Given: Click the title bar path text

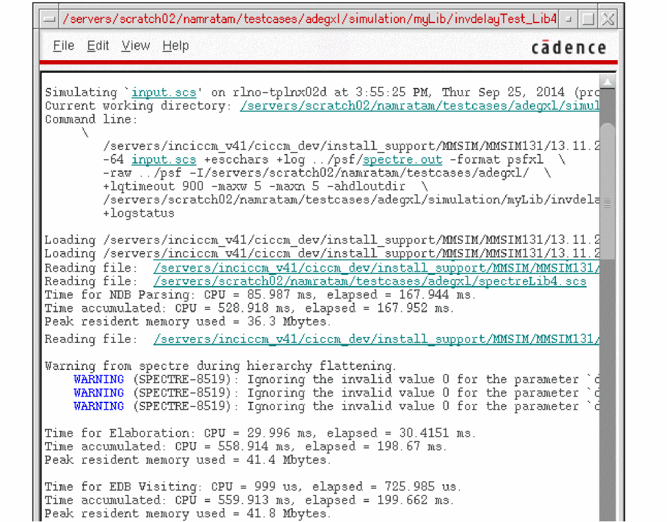Looking at the screenshot, I should point(309,19).
